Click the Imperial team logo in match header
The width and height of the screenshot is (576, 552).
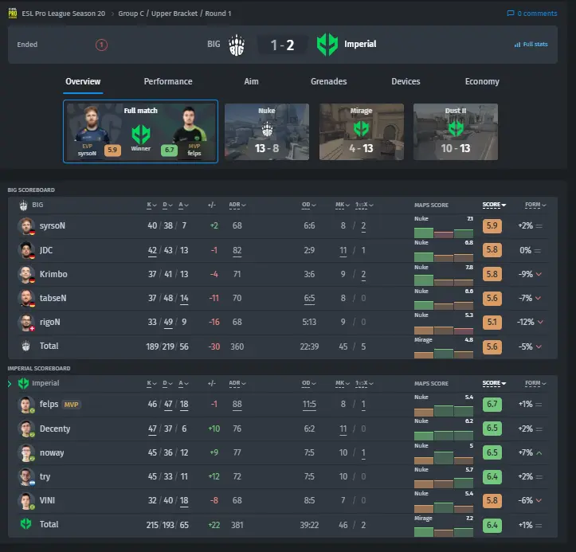tap(327, 45)
